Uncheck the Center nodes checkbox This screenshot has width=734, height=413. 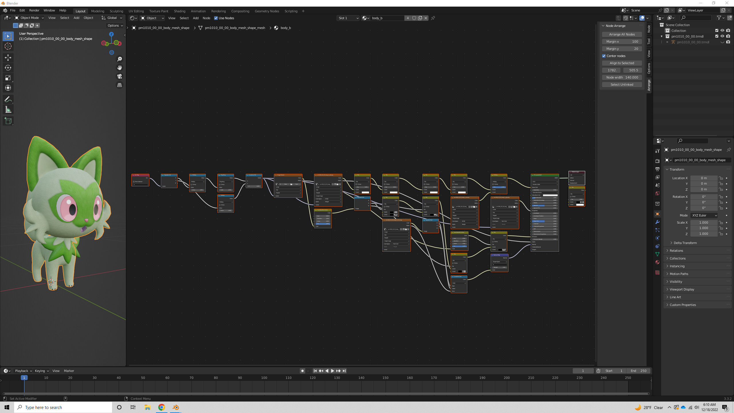(x=604, y=56)
